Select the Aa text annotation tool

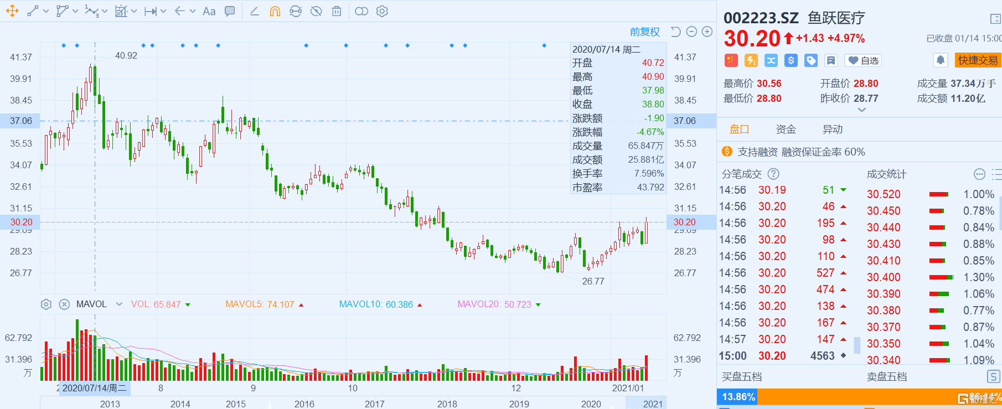(x=209, y=11)
